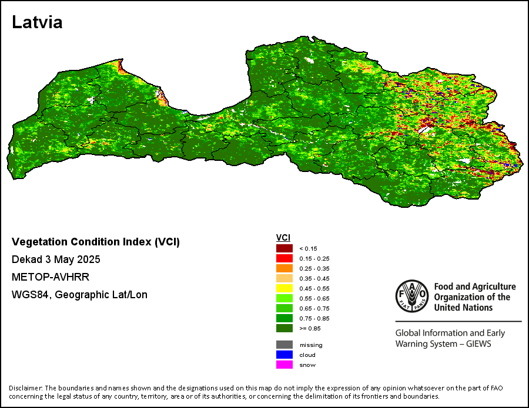
Task: Click the orange 0.25 - 0.35 legend swatch
Action: pyautogui.click(x=284, y=268)
